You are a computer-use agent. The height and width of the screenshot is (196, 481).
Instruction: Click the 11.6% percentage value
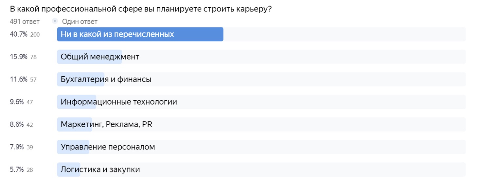tap(19, 80)
